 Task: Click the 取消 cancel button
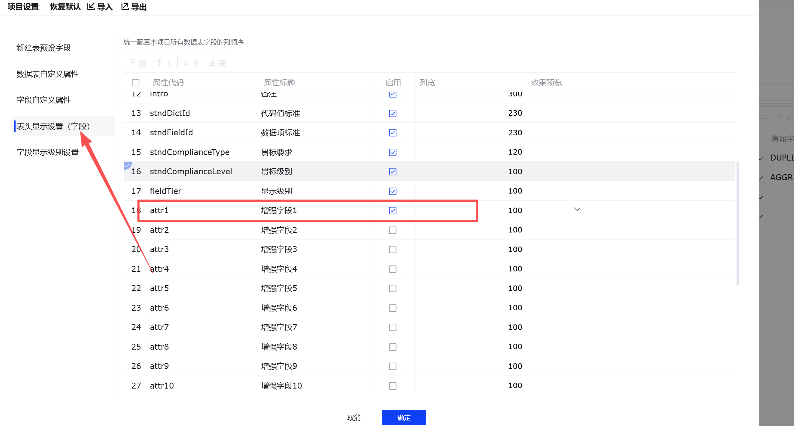tap(354, 417)
